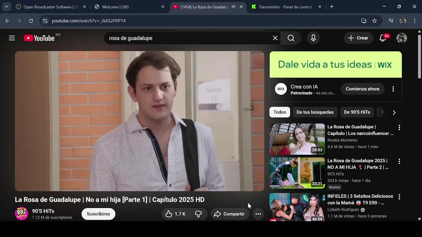
Task: Open the 90'S HiTs channel avatar
Action: pyautogui.click(x=21, y=214)
